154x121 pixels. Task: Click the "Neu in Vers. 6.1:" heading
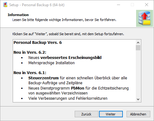(x=30, y=73)
